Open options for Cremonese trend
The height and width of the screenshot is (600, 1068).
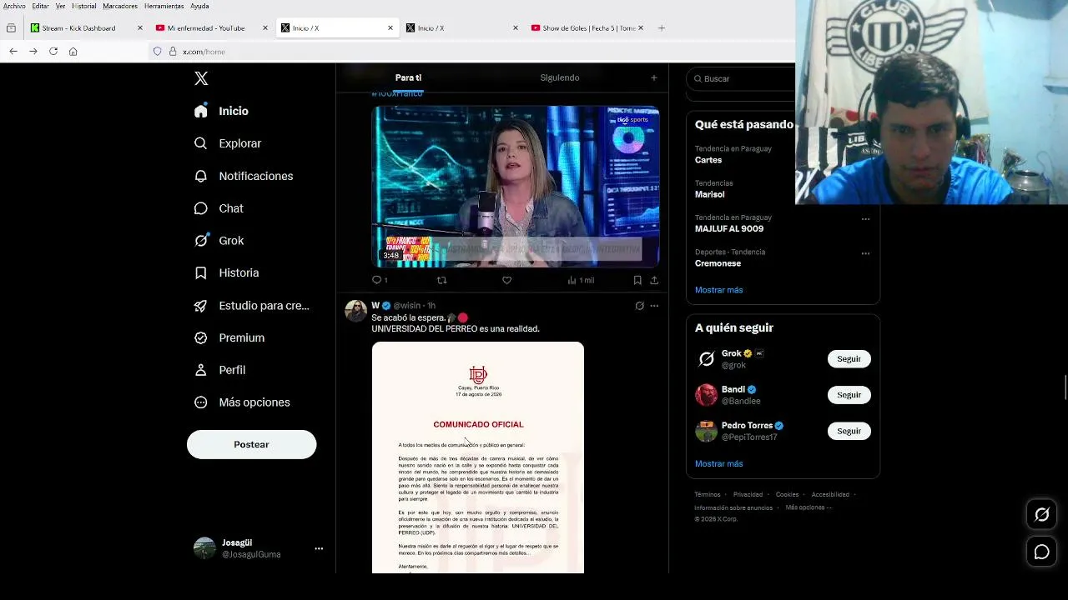[x=865, y=253]
